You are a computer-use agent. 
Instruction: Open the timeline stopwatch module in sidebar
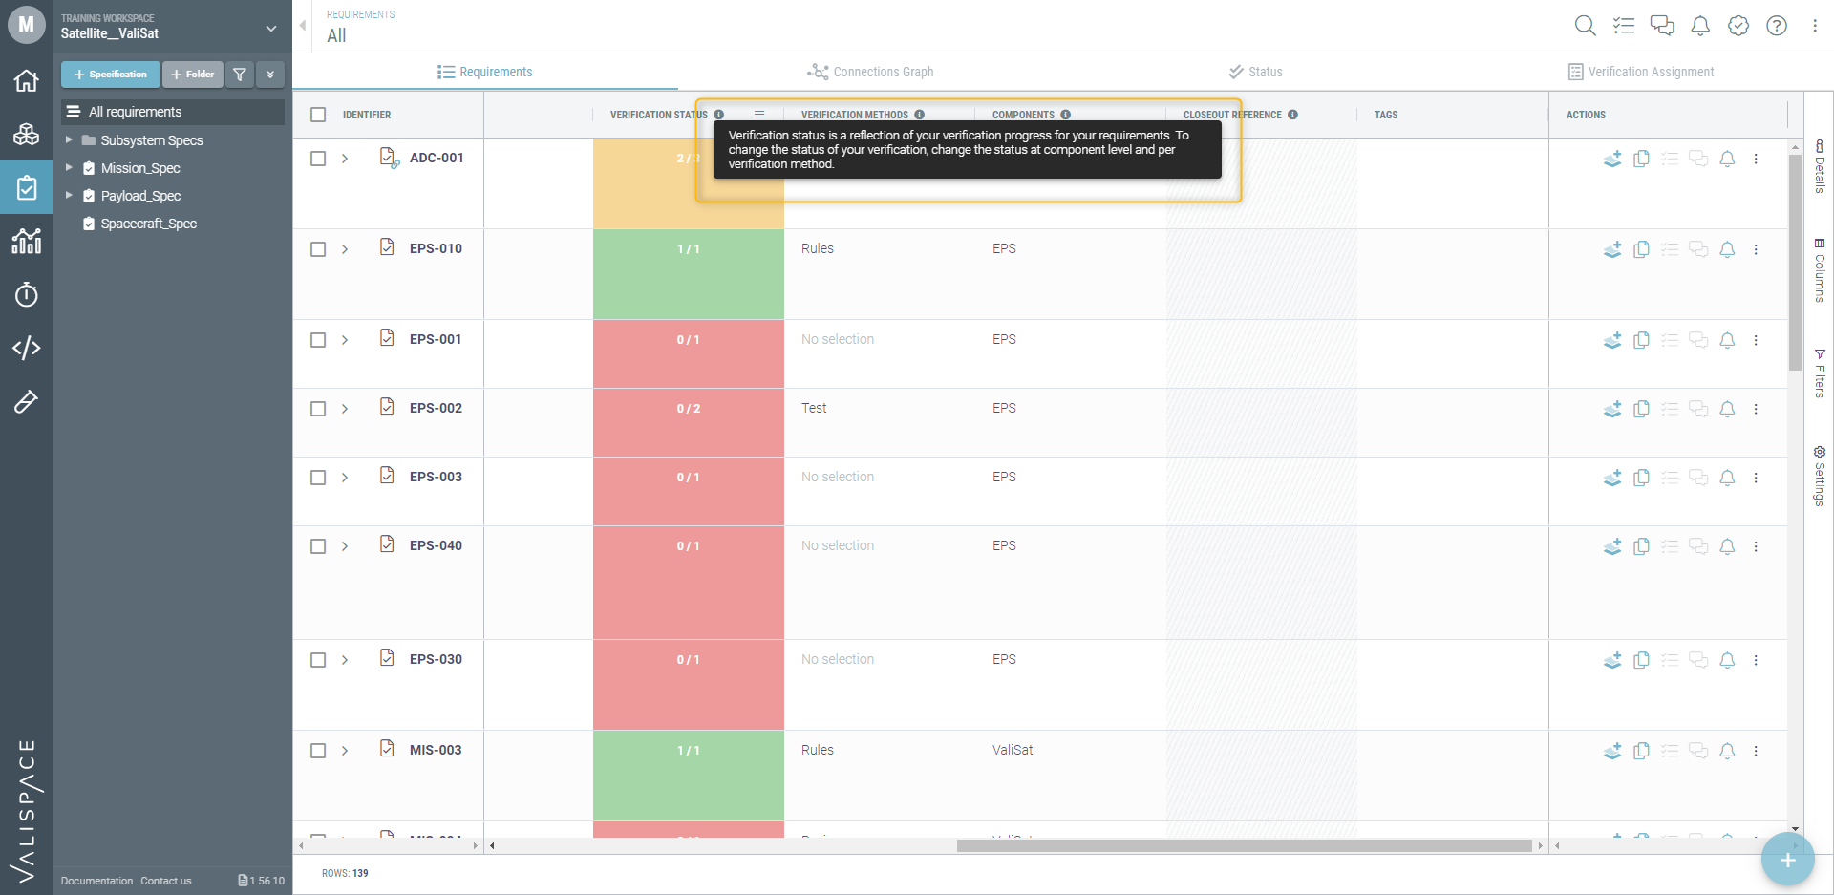pyautogui.click(x=26, y=294)
